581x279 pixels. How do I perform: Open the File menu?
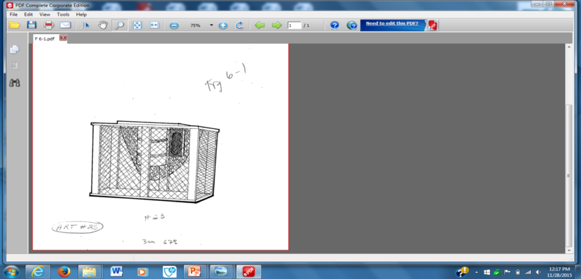[x=13, y=14]
